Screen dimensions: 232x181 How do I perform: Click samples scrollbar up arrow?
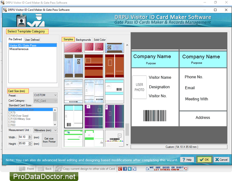[x=127, y=45]
